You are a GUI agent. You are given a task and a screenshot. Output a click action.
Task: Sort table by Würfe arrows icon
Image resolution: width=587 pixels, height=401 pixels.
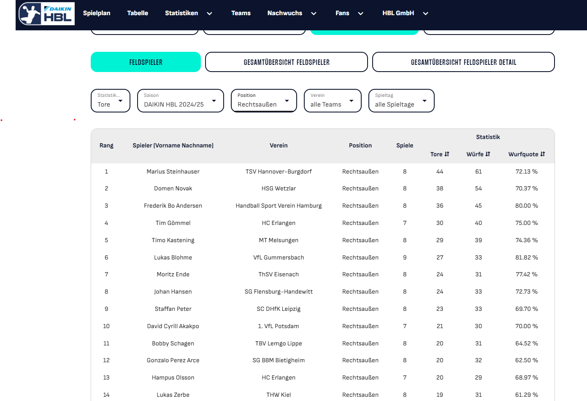(488, 154)
